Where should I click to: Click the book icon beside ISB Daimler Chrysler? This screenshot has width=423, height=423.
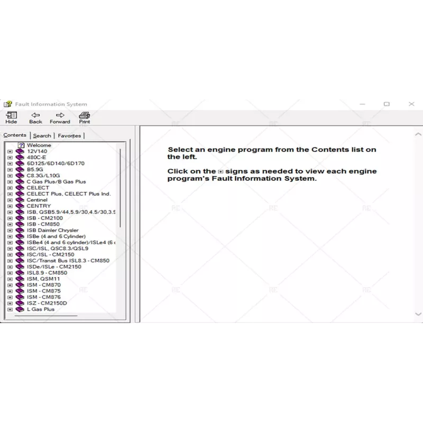pyautogui.click(x=20, y=230)
